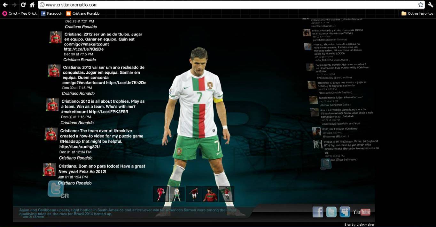This screenshot has width=436, height=227.
Task: Click the browser home icon
Action: (x=32, y=5)
